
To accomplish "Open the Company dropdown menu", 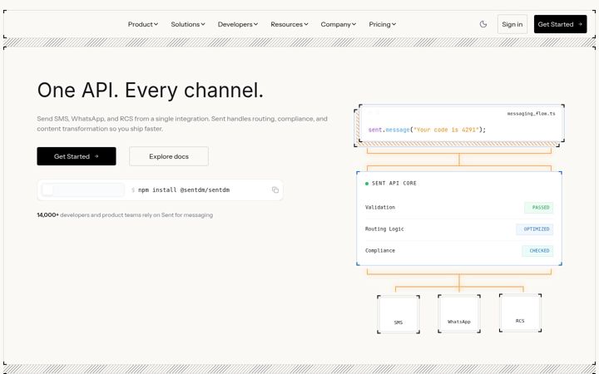I will click(x=338, y=24).
